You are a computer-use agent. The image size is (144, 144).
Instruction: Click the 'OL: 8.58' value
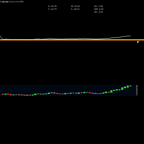(98, 12)
